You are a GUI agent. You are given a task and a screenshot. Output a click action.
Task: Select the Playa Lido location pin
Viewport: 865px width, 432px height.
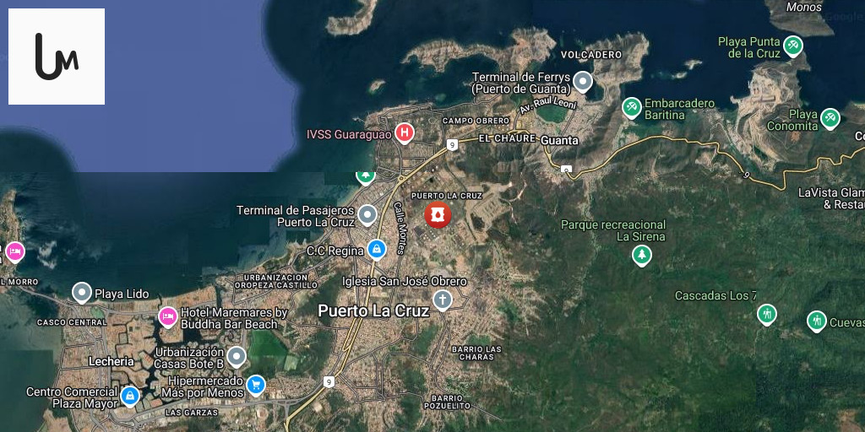[82, 293]
